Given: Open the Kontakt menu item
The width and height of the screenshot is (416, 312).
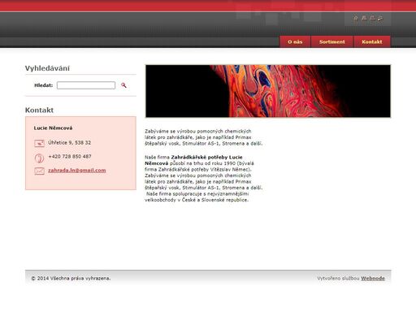Looking at the screenshot, I should (x=372, y=41).
